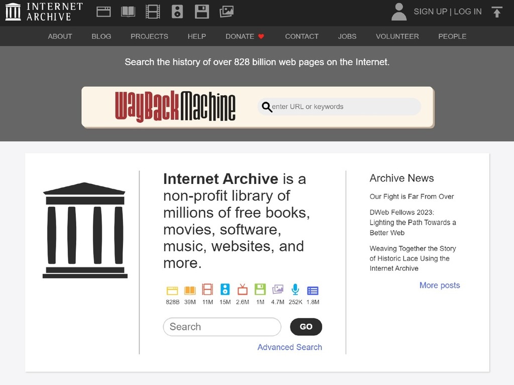Viewport: 514px width, 385px height.
Task: Open the DWeb Fellows 2023 news post
Action: [x=413, y=222]
